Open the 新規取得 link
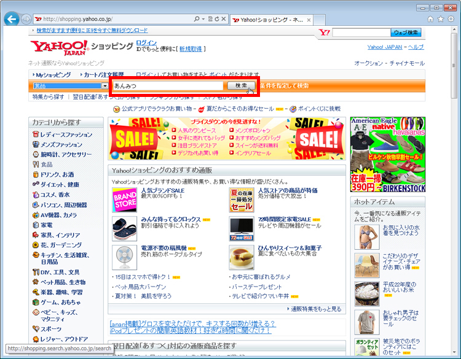The width and height of the screenshot is (461, 359). pos(191,49)
